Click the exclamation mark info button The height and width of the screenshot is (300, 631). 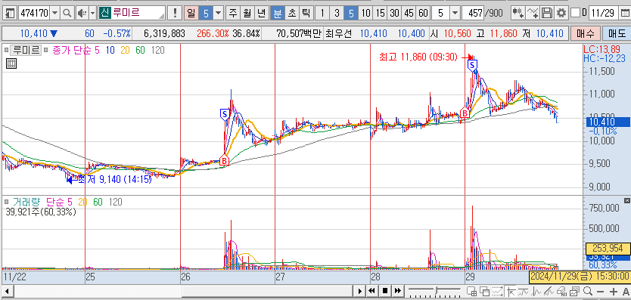click(175, 14)
